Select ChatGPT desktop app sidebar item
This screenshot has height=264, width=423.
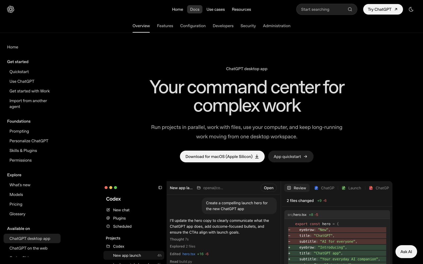click(32, 238)
